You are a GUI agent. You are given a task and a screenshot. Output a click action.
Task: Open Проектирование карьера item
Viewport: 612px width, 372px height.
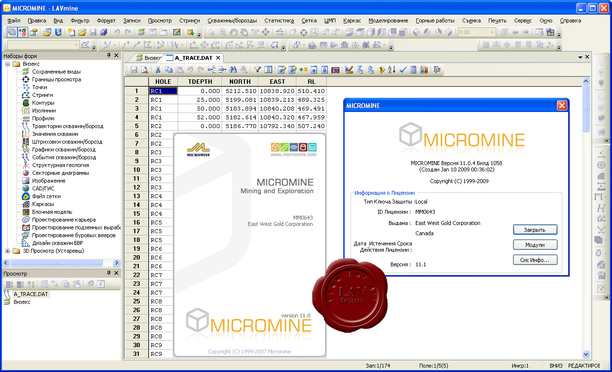(64, 220)
